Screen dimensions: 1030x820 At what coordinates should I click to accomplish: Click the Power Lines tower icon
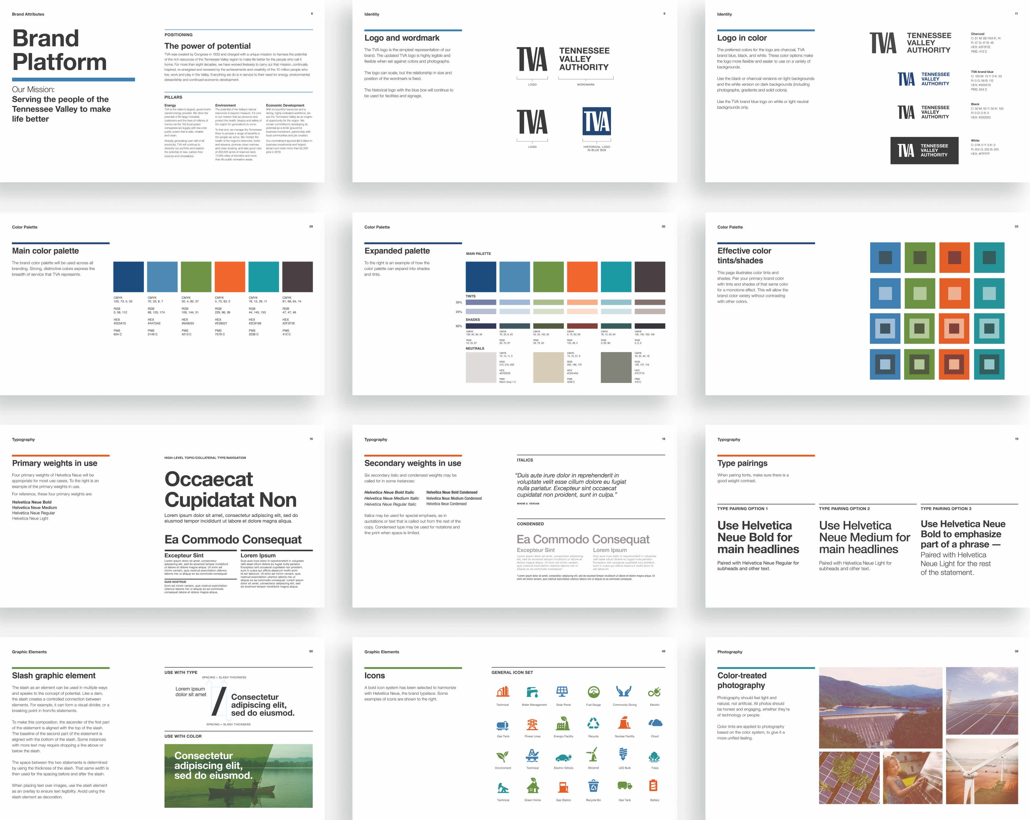(532, 724)
